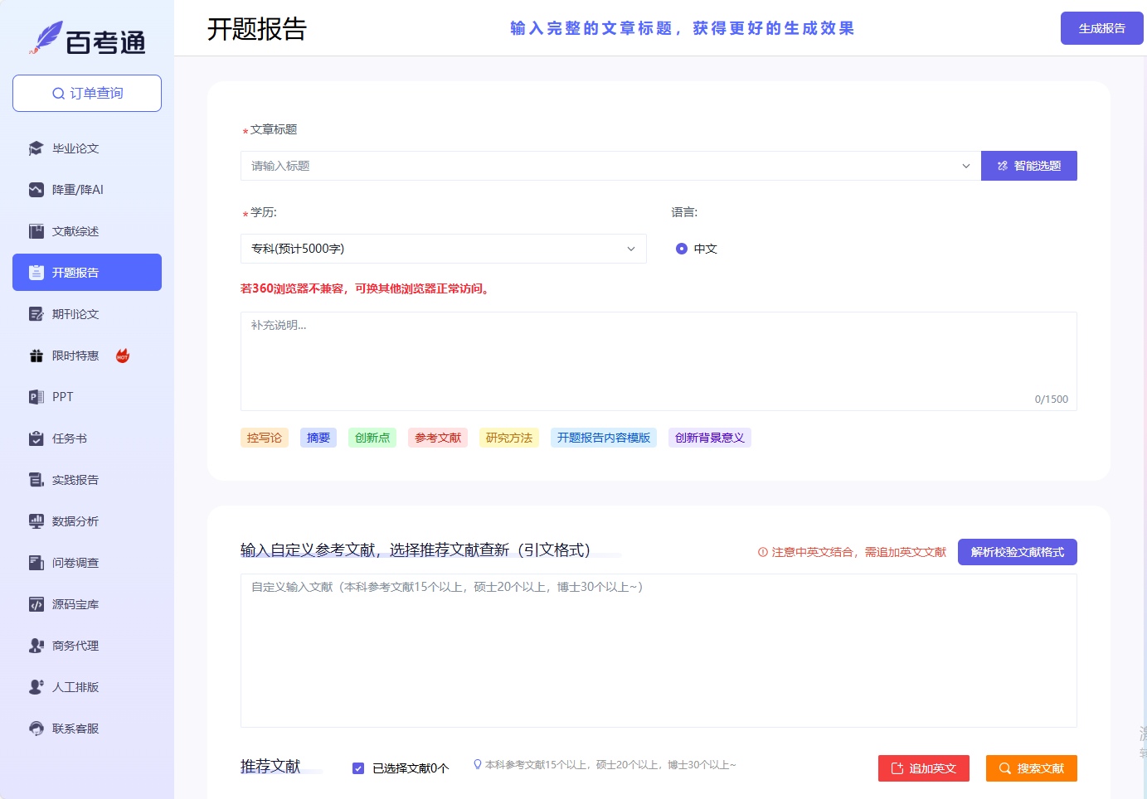Click the PPT file icon in sidebar
This screenshot has height=799, width=1147.
[x=36, y=397]
